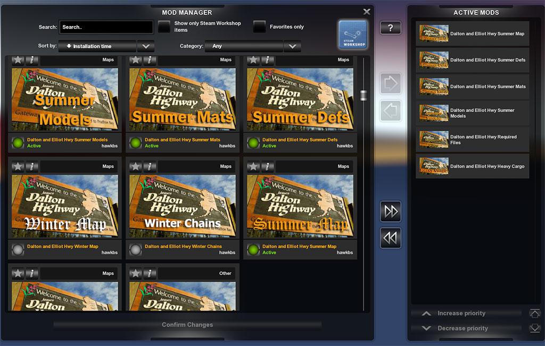545x346 pixels.
Task: Select active mod Dalton and Elliot Hwy Summer Models
Action: pos(473,113)
